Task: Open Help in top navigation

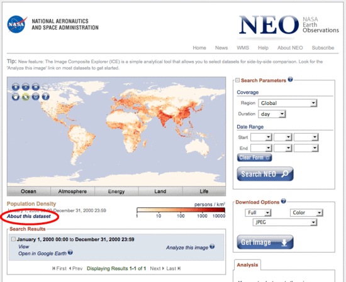Action: [x=263, y=48]
